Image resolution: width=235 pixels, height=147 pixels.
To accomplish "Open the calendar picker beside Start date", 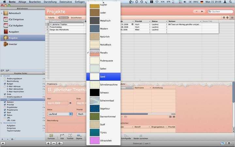I will pos(70,103).
